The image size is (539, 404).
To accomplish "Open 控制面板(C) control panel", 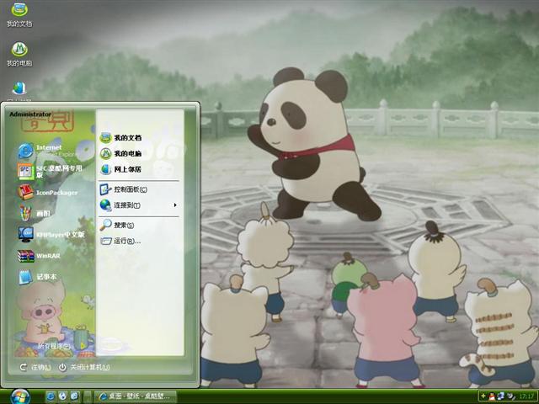I will 124,189.
